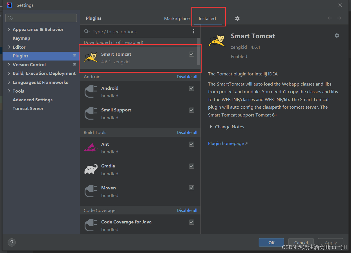Viewport: 351px width, 253px height.
Task: Click the zengkid vendor name in details
Action: pyautogui.click(x=239, y=47)
